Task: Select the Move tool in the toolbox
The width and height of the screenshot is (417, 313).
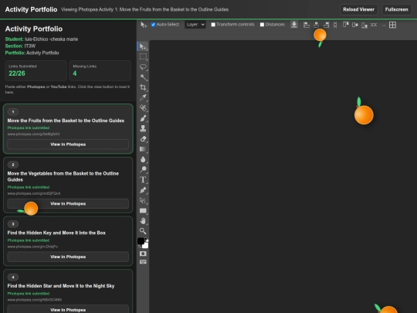Action: 143,46
